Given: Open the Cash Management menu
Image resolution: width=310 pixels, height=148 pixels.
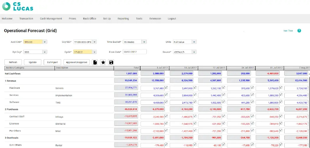Looking at the screenshot, I should [x=51, y=19].
